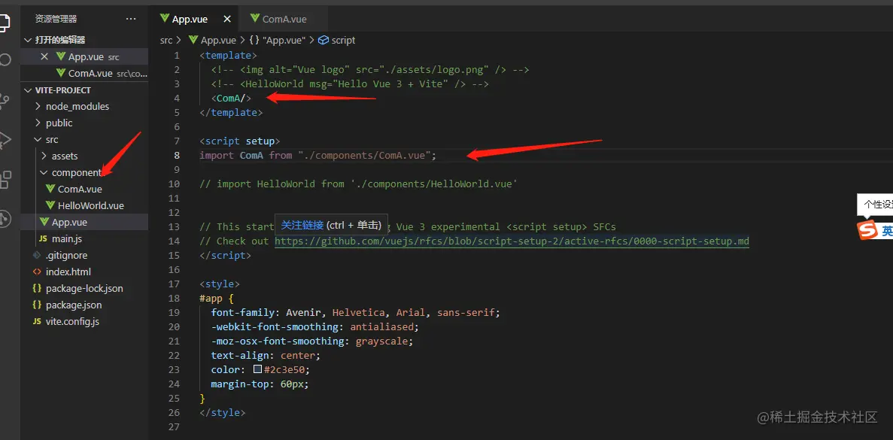Expand the node_modules folder
The image size is (893, 440).
tap(38, 107)
